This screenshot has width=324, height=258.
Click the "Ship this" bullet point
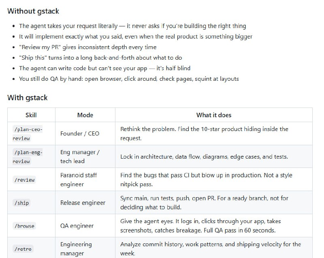pyautogui.click(x=100, y=58)
